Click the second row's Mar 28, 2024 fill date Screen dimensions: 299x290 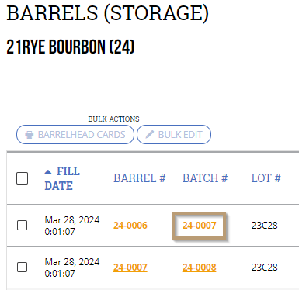72,262
